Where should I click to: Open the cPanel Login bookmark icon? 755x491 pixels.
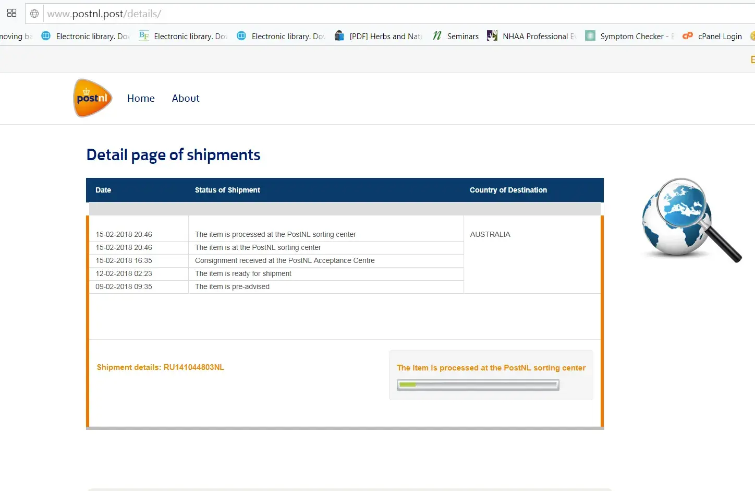click(x=688, y=35)
